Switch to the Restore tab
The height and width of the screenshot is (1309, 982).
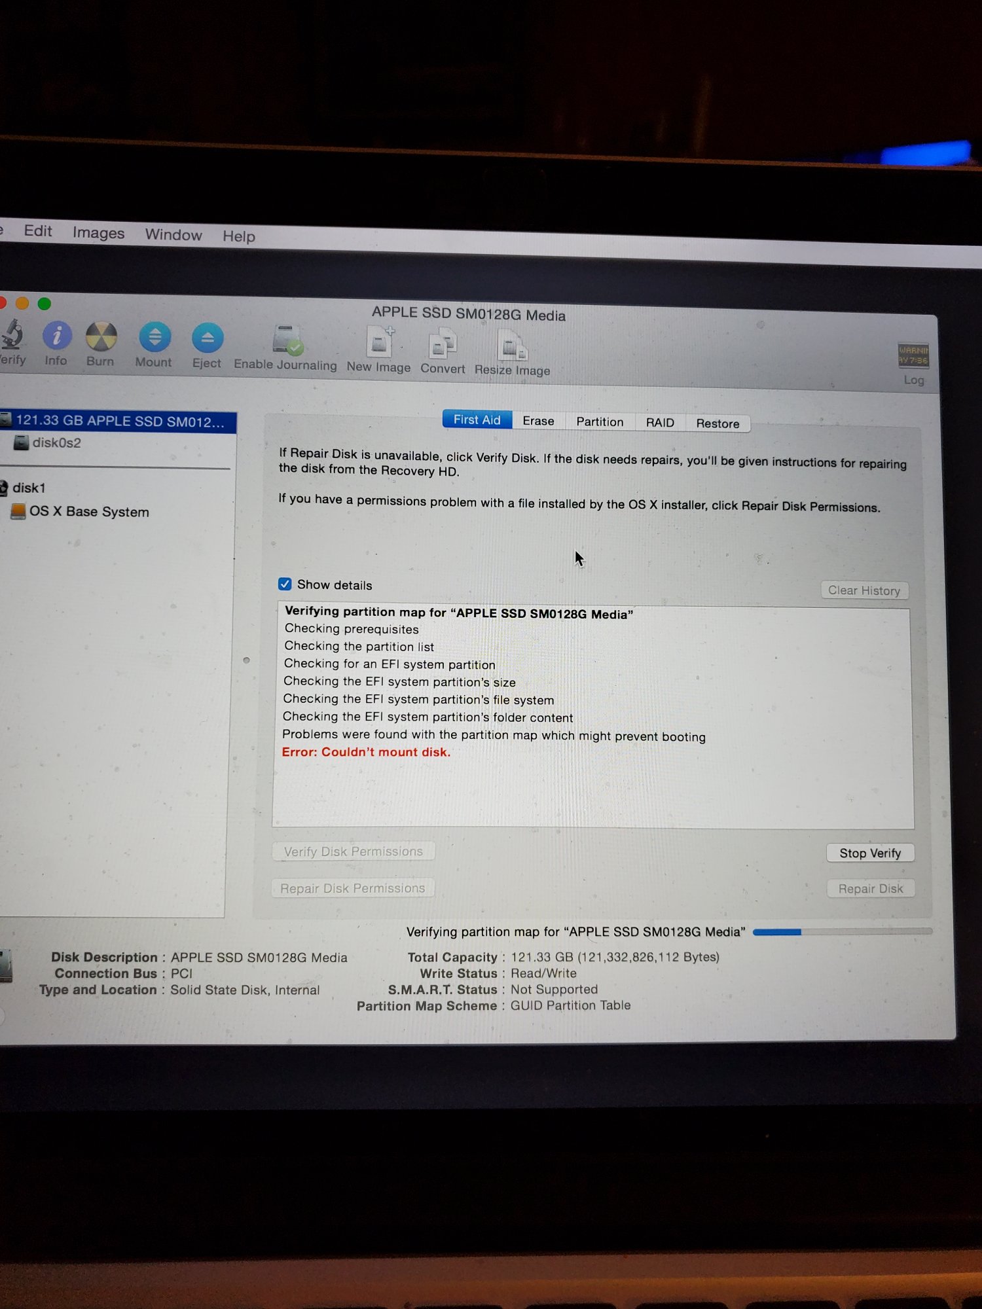pos(718,423)
